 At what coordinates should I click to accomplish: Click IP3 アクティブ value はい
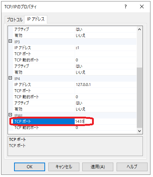[79, 66]
